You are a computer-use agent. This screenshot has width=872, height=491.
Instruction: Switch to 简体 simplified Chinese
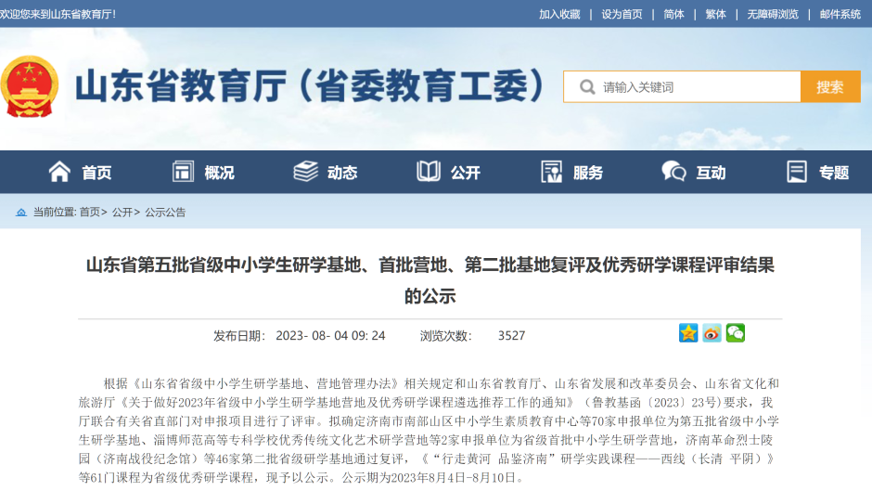[673, 14]
